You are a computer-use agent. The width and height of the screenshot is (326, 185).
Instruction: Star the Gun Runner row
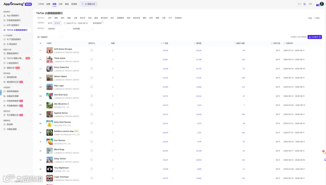pyautogui.click(x=113, y=142)
